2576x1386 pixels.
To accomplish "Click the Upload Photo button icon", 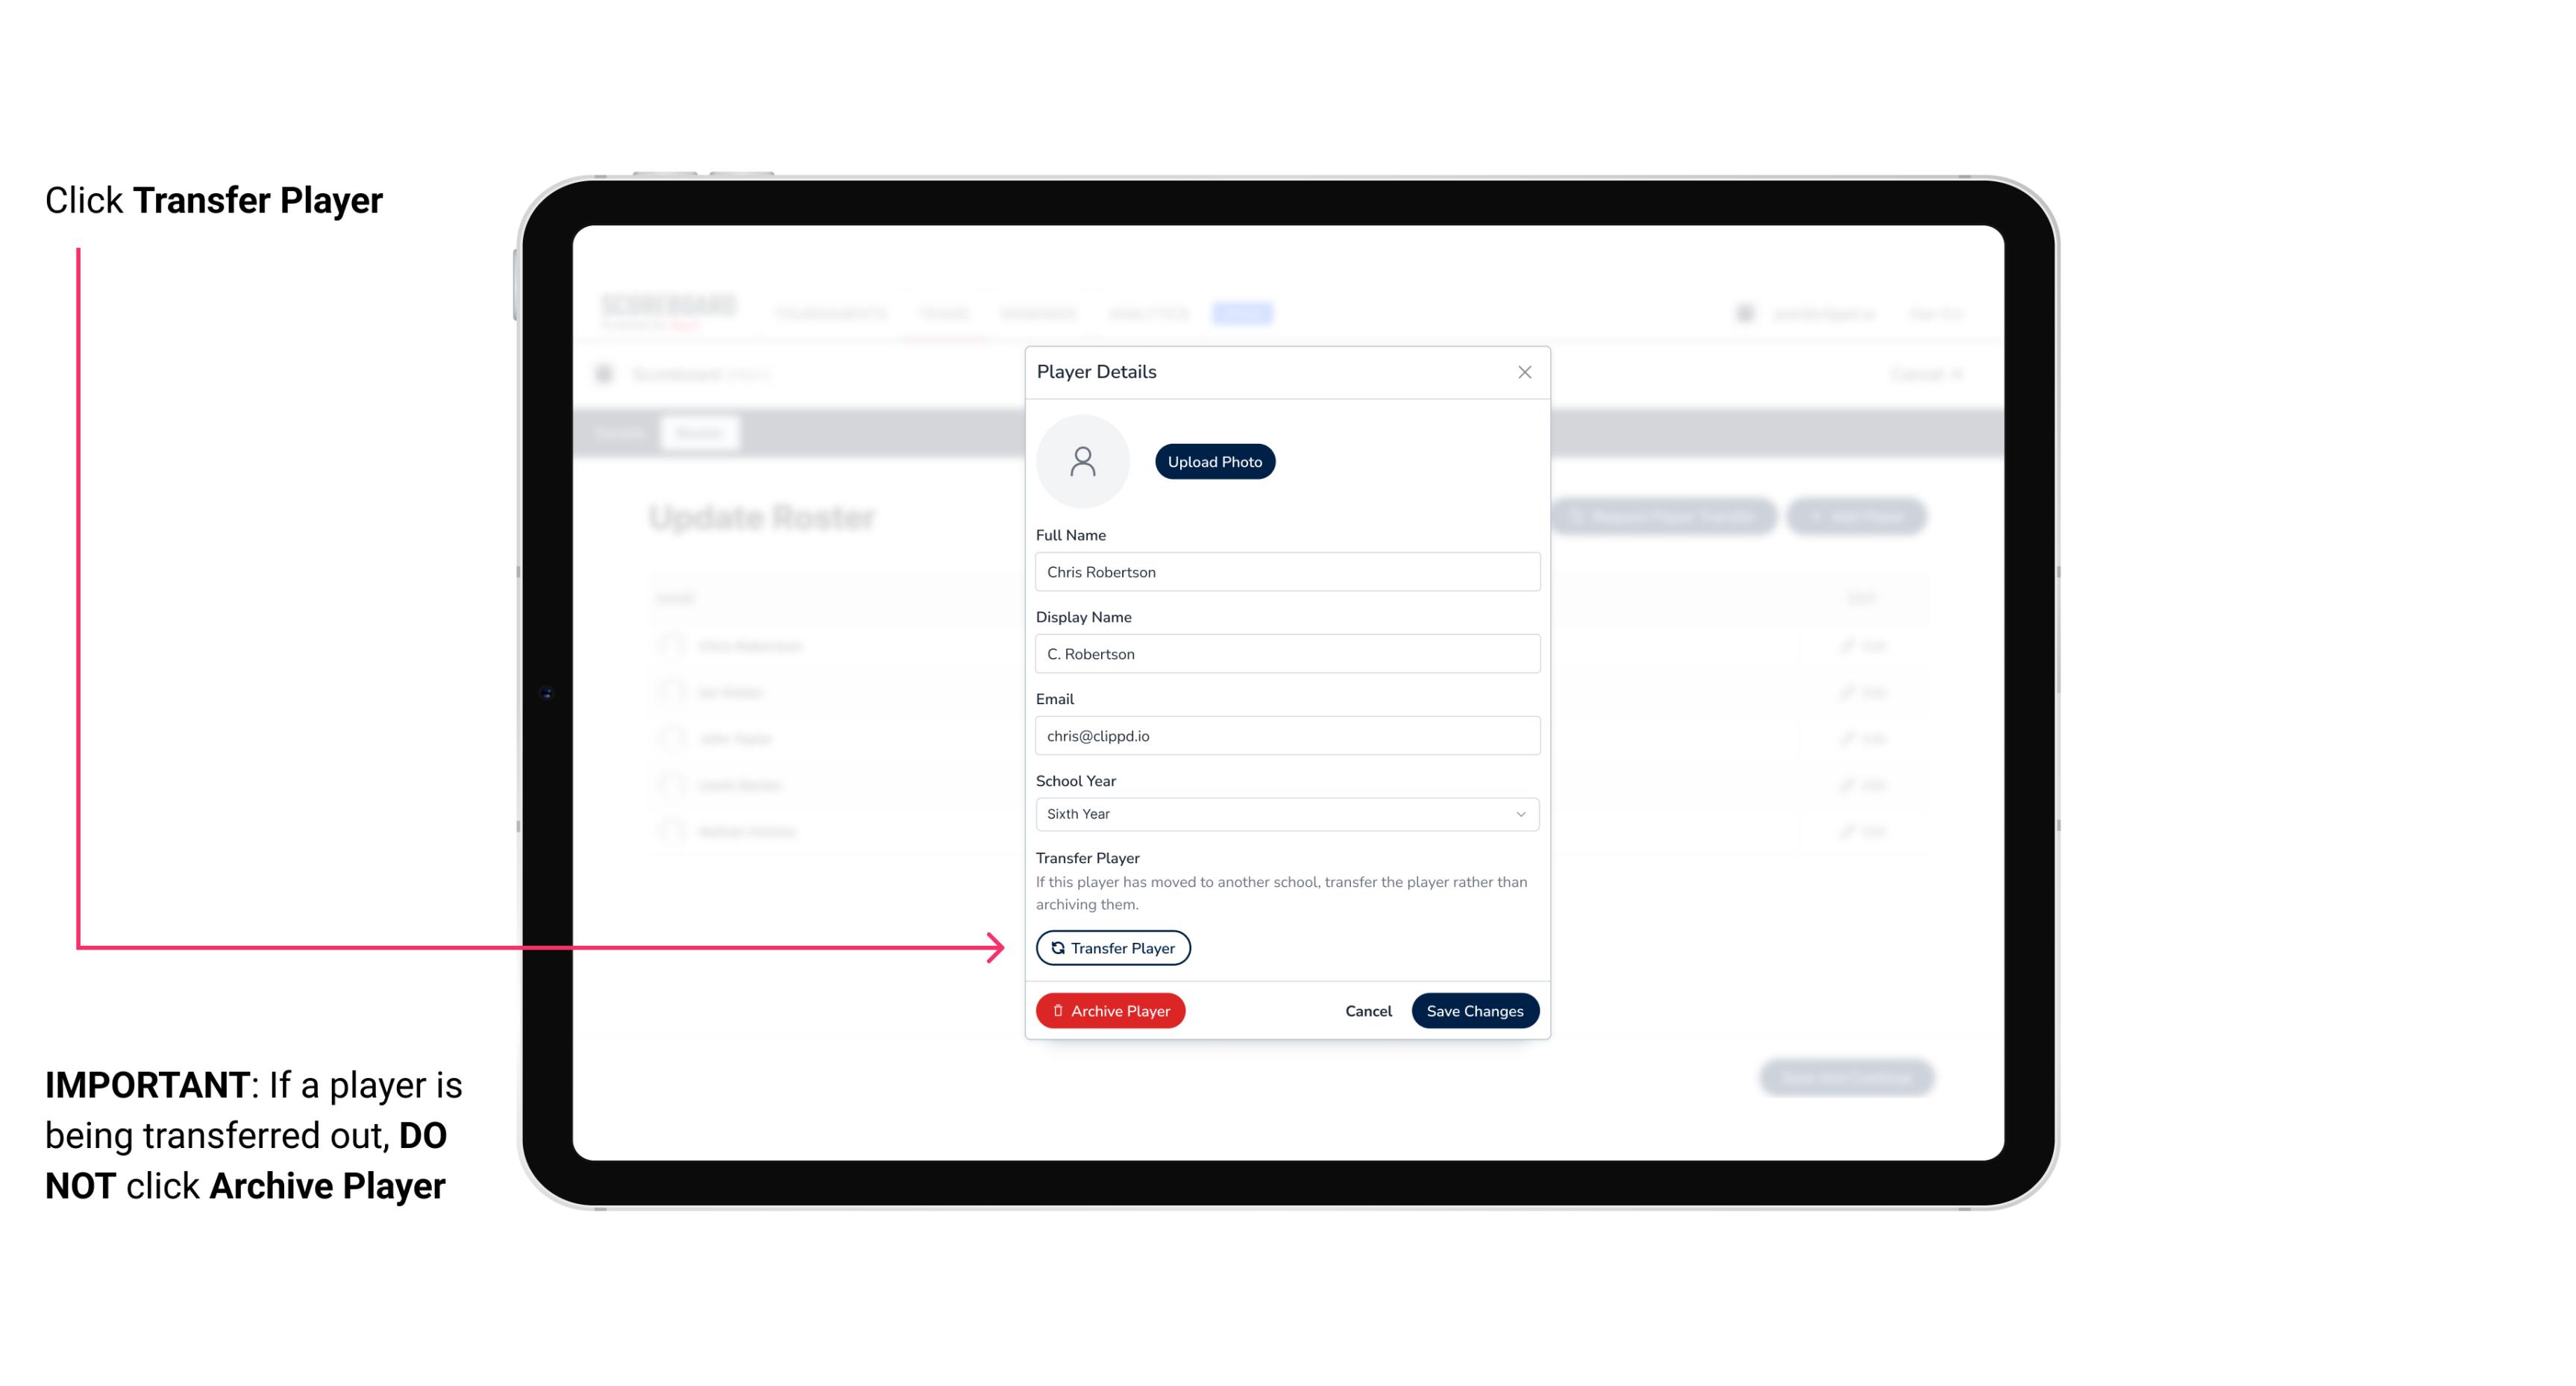I will coord(1215,461).
